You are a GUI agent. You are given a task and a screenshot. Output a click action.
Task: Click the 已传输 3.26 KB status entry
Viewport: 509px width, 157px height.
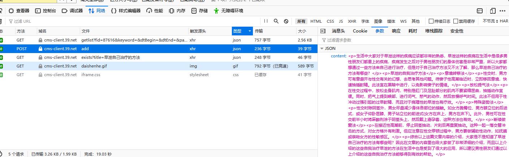click(x=54, y=154)
